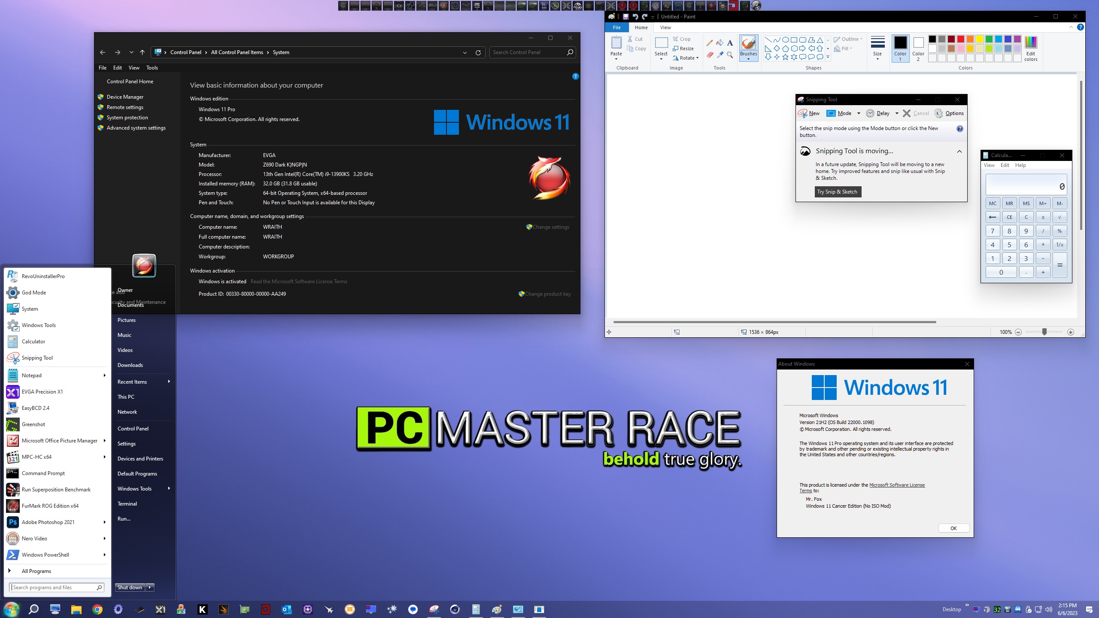The width and height of the screenshot is (1099, 618).
Task: Pick the yellow color swatch in Paint
Action: click(x=980, y=39)
